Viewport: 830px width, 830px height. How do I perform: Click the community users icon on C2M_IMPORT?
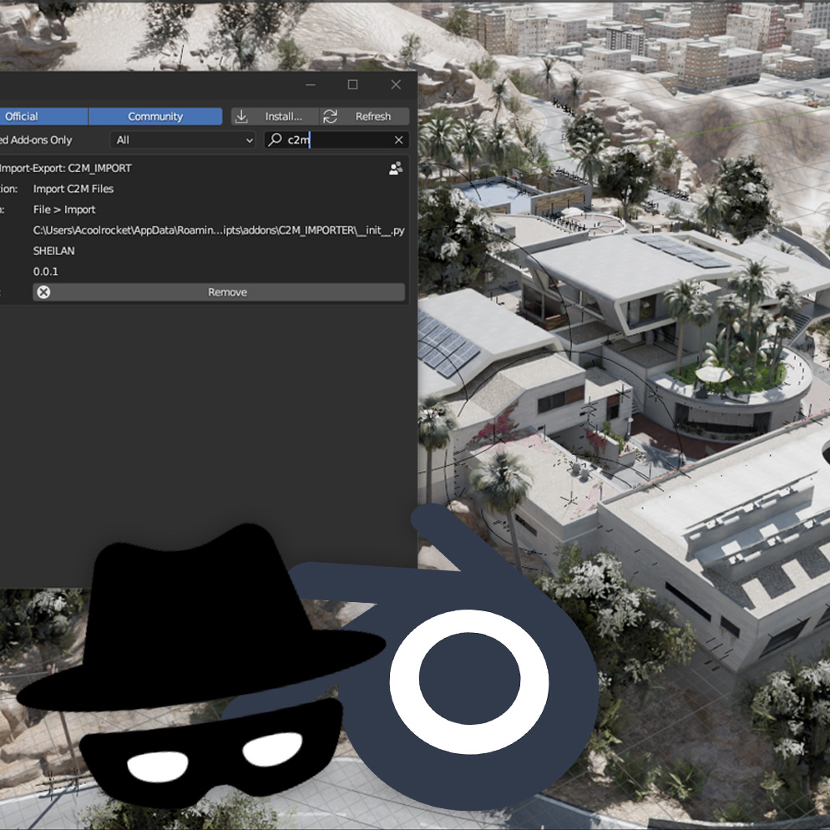click(x=396, y=169)
